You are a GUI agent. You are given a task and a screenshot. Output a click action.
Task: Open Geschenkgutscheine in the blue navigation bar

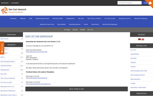[x=42, y=18]
